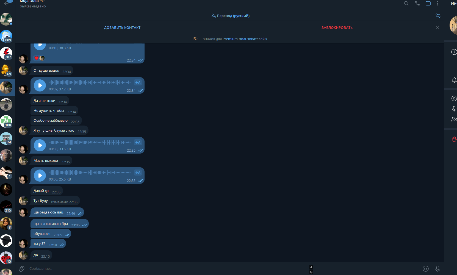Image resolution: width=457 pixels, height=275 pixels.
Task: Record a voice message with microphone
Action: click(x=437, y=269)
